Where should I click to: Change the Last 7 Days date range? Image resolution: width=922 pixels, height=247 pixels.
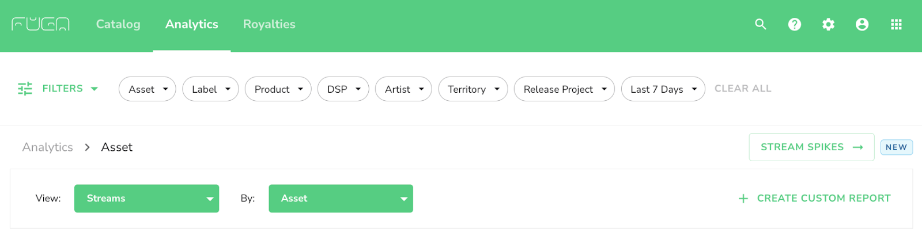click(663, 89)
